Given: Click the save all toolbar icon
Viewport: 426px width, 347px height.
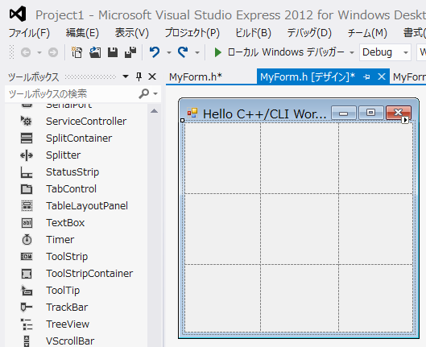Looking at the screenshot, I should point(130,52).
